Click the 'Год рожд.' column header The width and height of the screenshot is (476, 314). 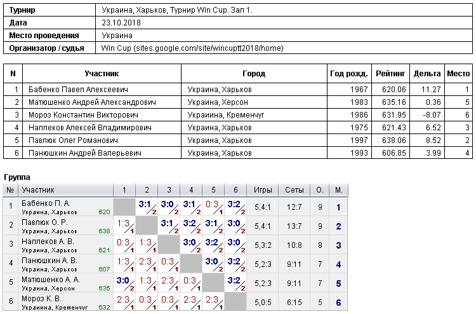tap(349, 74)
